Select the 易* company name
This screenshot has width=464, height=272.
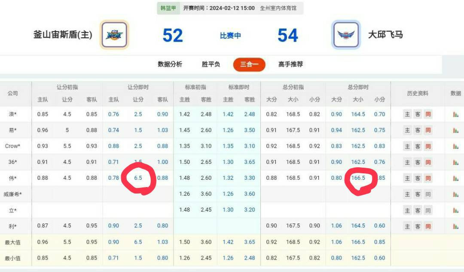tap(12, 130)
